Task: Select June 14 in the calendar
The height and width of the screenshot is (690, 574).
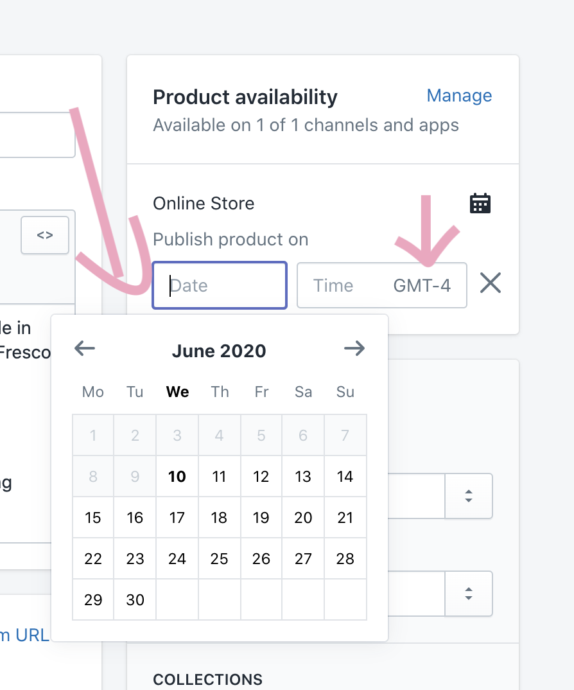Action: coord(345,476)
